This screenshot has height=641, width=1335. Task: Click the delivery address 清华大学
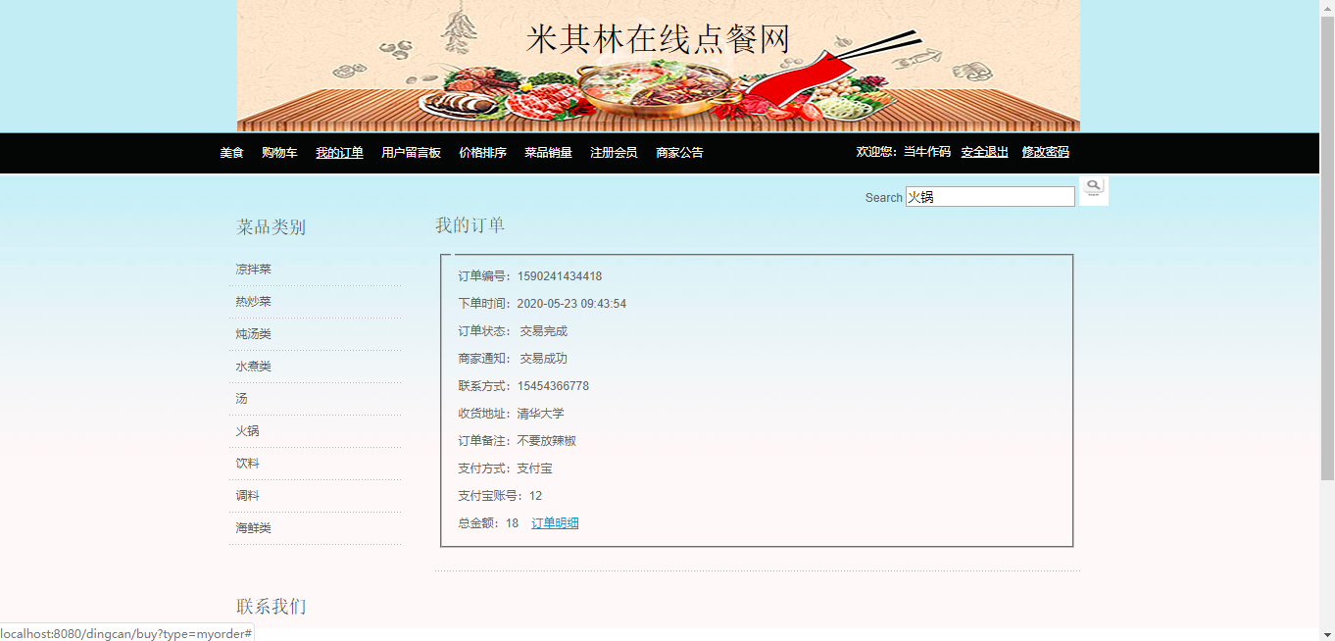point(541,414)
